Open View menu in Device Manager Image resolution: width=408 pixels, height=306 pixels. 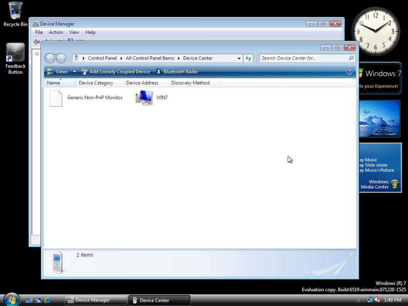click(x=74, y=32)
